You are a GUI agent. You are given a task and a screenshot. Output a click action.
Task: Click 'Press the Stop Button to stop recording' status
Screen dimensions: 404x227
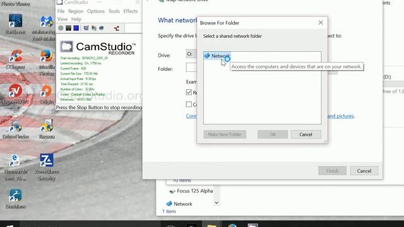click(99, 107)
